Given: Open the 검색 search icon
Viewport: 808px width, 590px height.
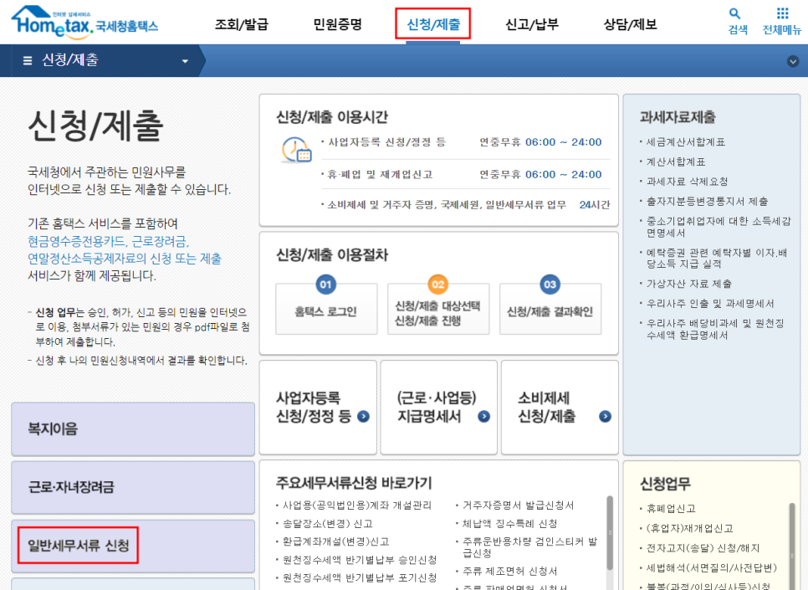Looking at the screenshot, I should click(735, 14).
